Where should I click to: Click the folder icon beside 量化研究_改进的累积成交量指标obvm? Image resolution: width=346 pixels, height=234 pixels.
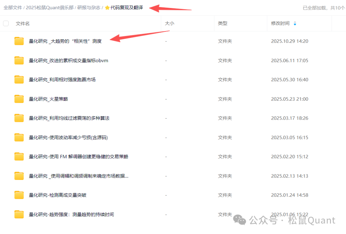coord(19,60)
